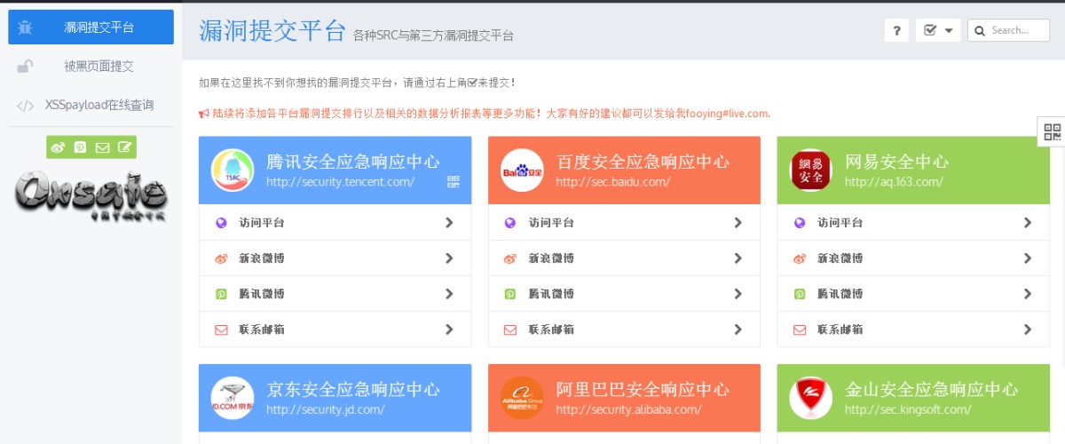The width and height of the screenshot is (1065, 444).
Task: Expand chevron of Tencent card 新浪微博 row
Action: coord(449,258)
